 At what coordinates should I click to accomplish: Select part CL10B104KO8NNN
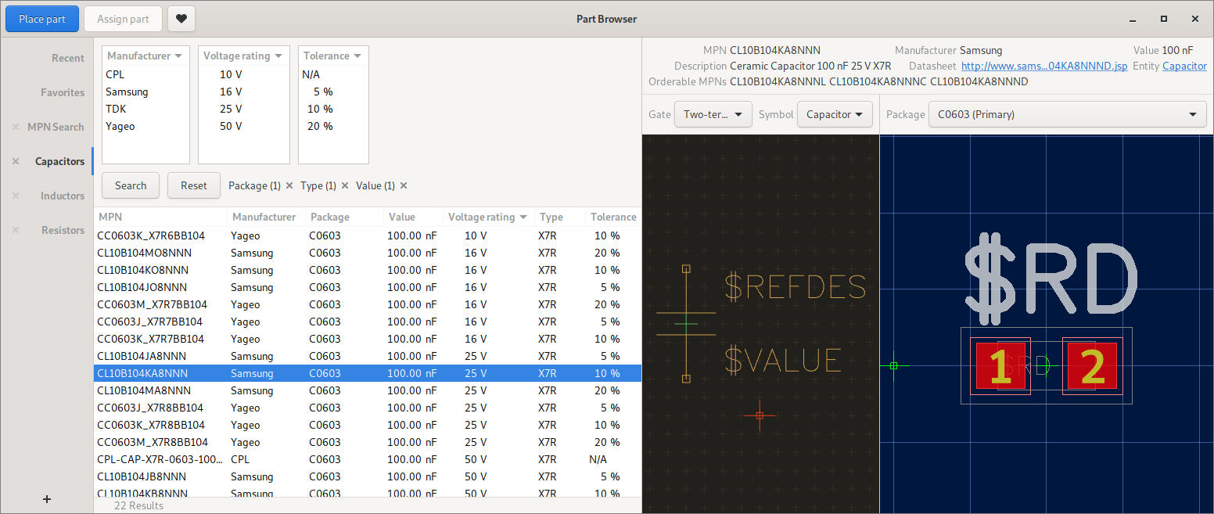coord(368,270)
